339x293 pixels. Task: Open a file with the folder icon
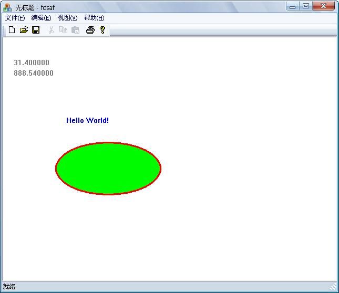pyautogui.click(x=24, y=30)
